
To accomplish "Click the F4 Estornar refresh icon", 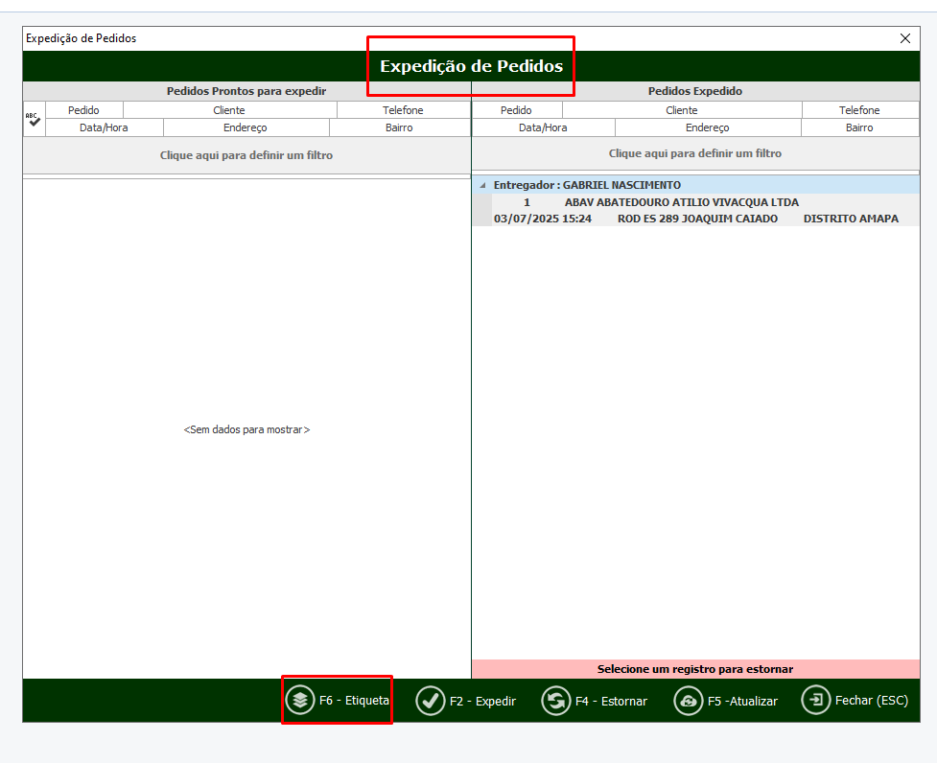I will point(556,701).
